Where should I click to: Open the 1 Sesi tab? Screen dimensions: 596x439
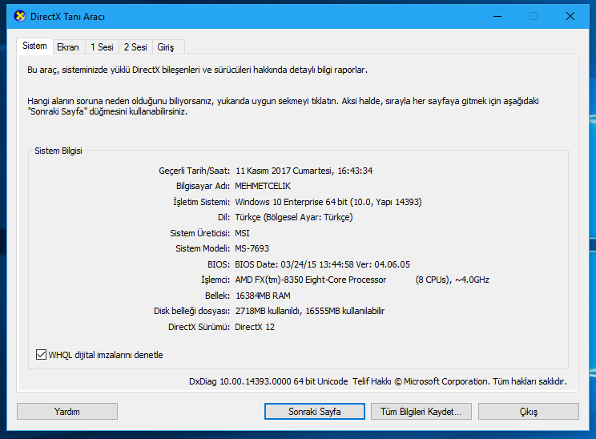[x=102, y=47]
